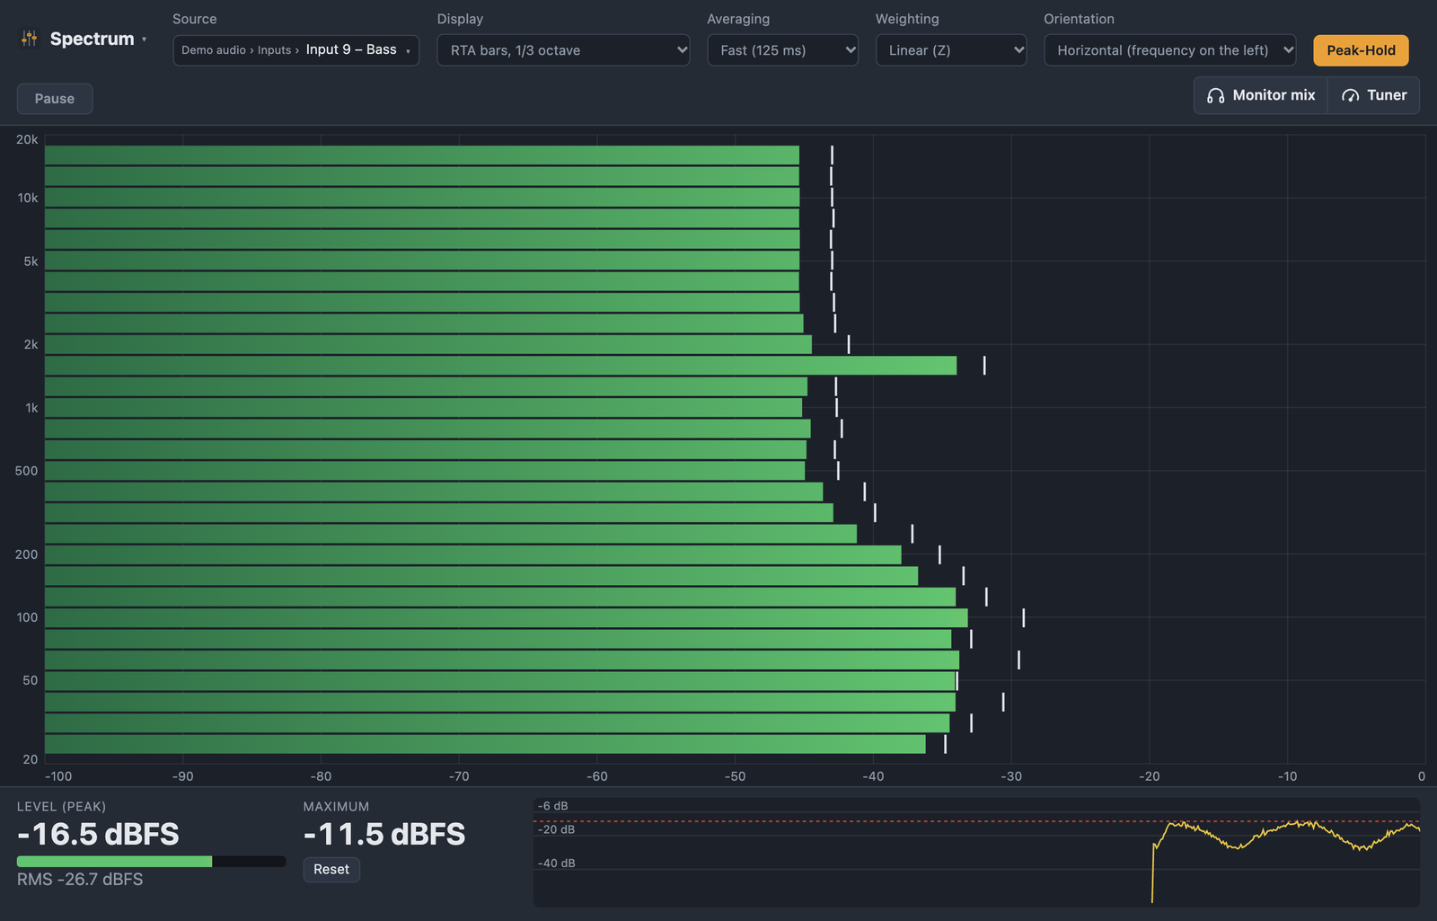Open the Display dropdown set to RTA bars

(x=563, y=50)
